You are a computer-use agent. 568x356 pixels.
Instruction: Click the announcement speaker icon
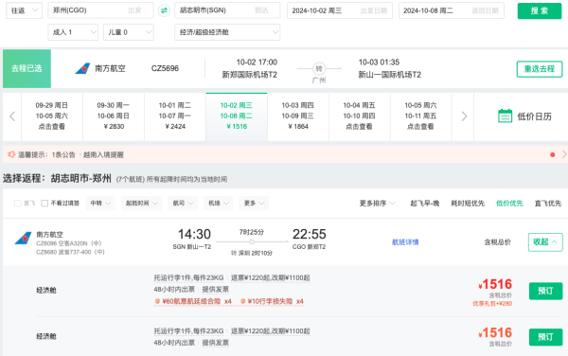[x=11, y=154]
